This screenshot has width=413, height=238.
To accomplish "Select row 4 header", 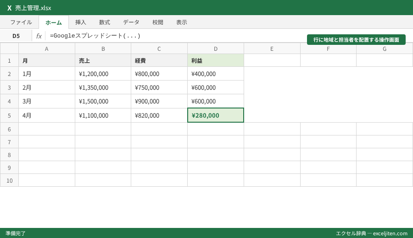I will pos(9,101).
